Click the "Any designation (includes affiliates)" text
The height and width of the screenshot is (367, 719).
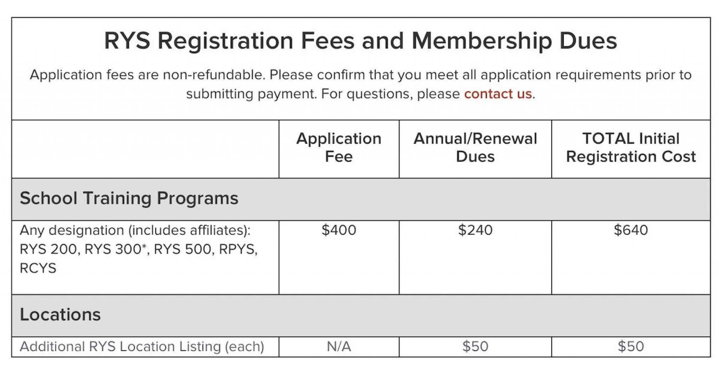pyautogui.click(x=135, y=230)
